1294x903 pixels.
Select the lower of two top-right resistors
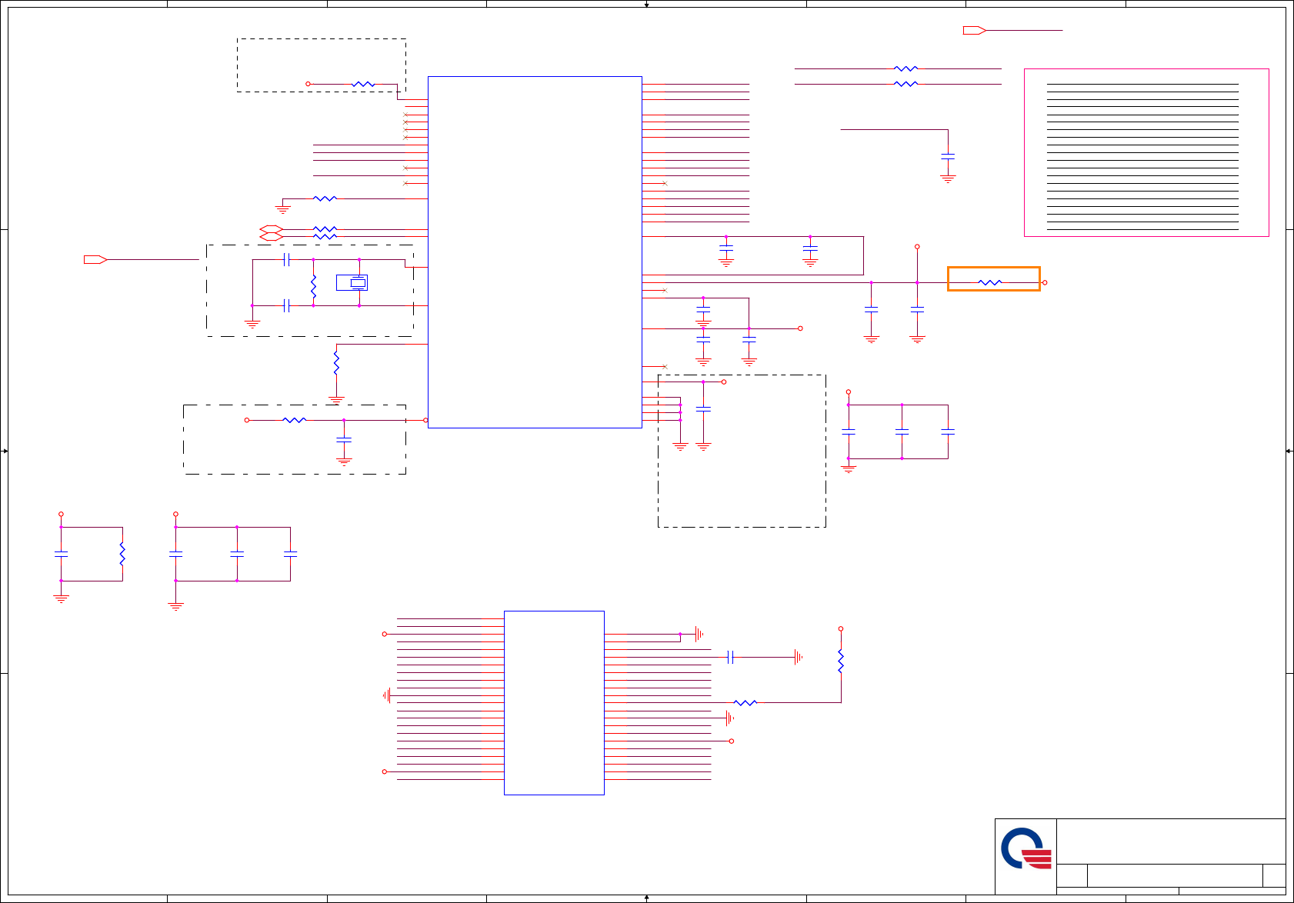pos(906,84)
